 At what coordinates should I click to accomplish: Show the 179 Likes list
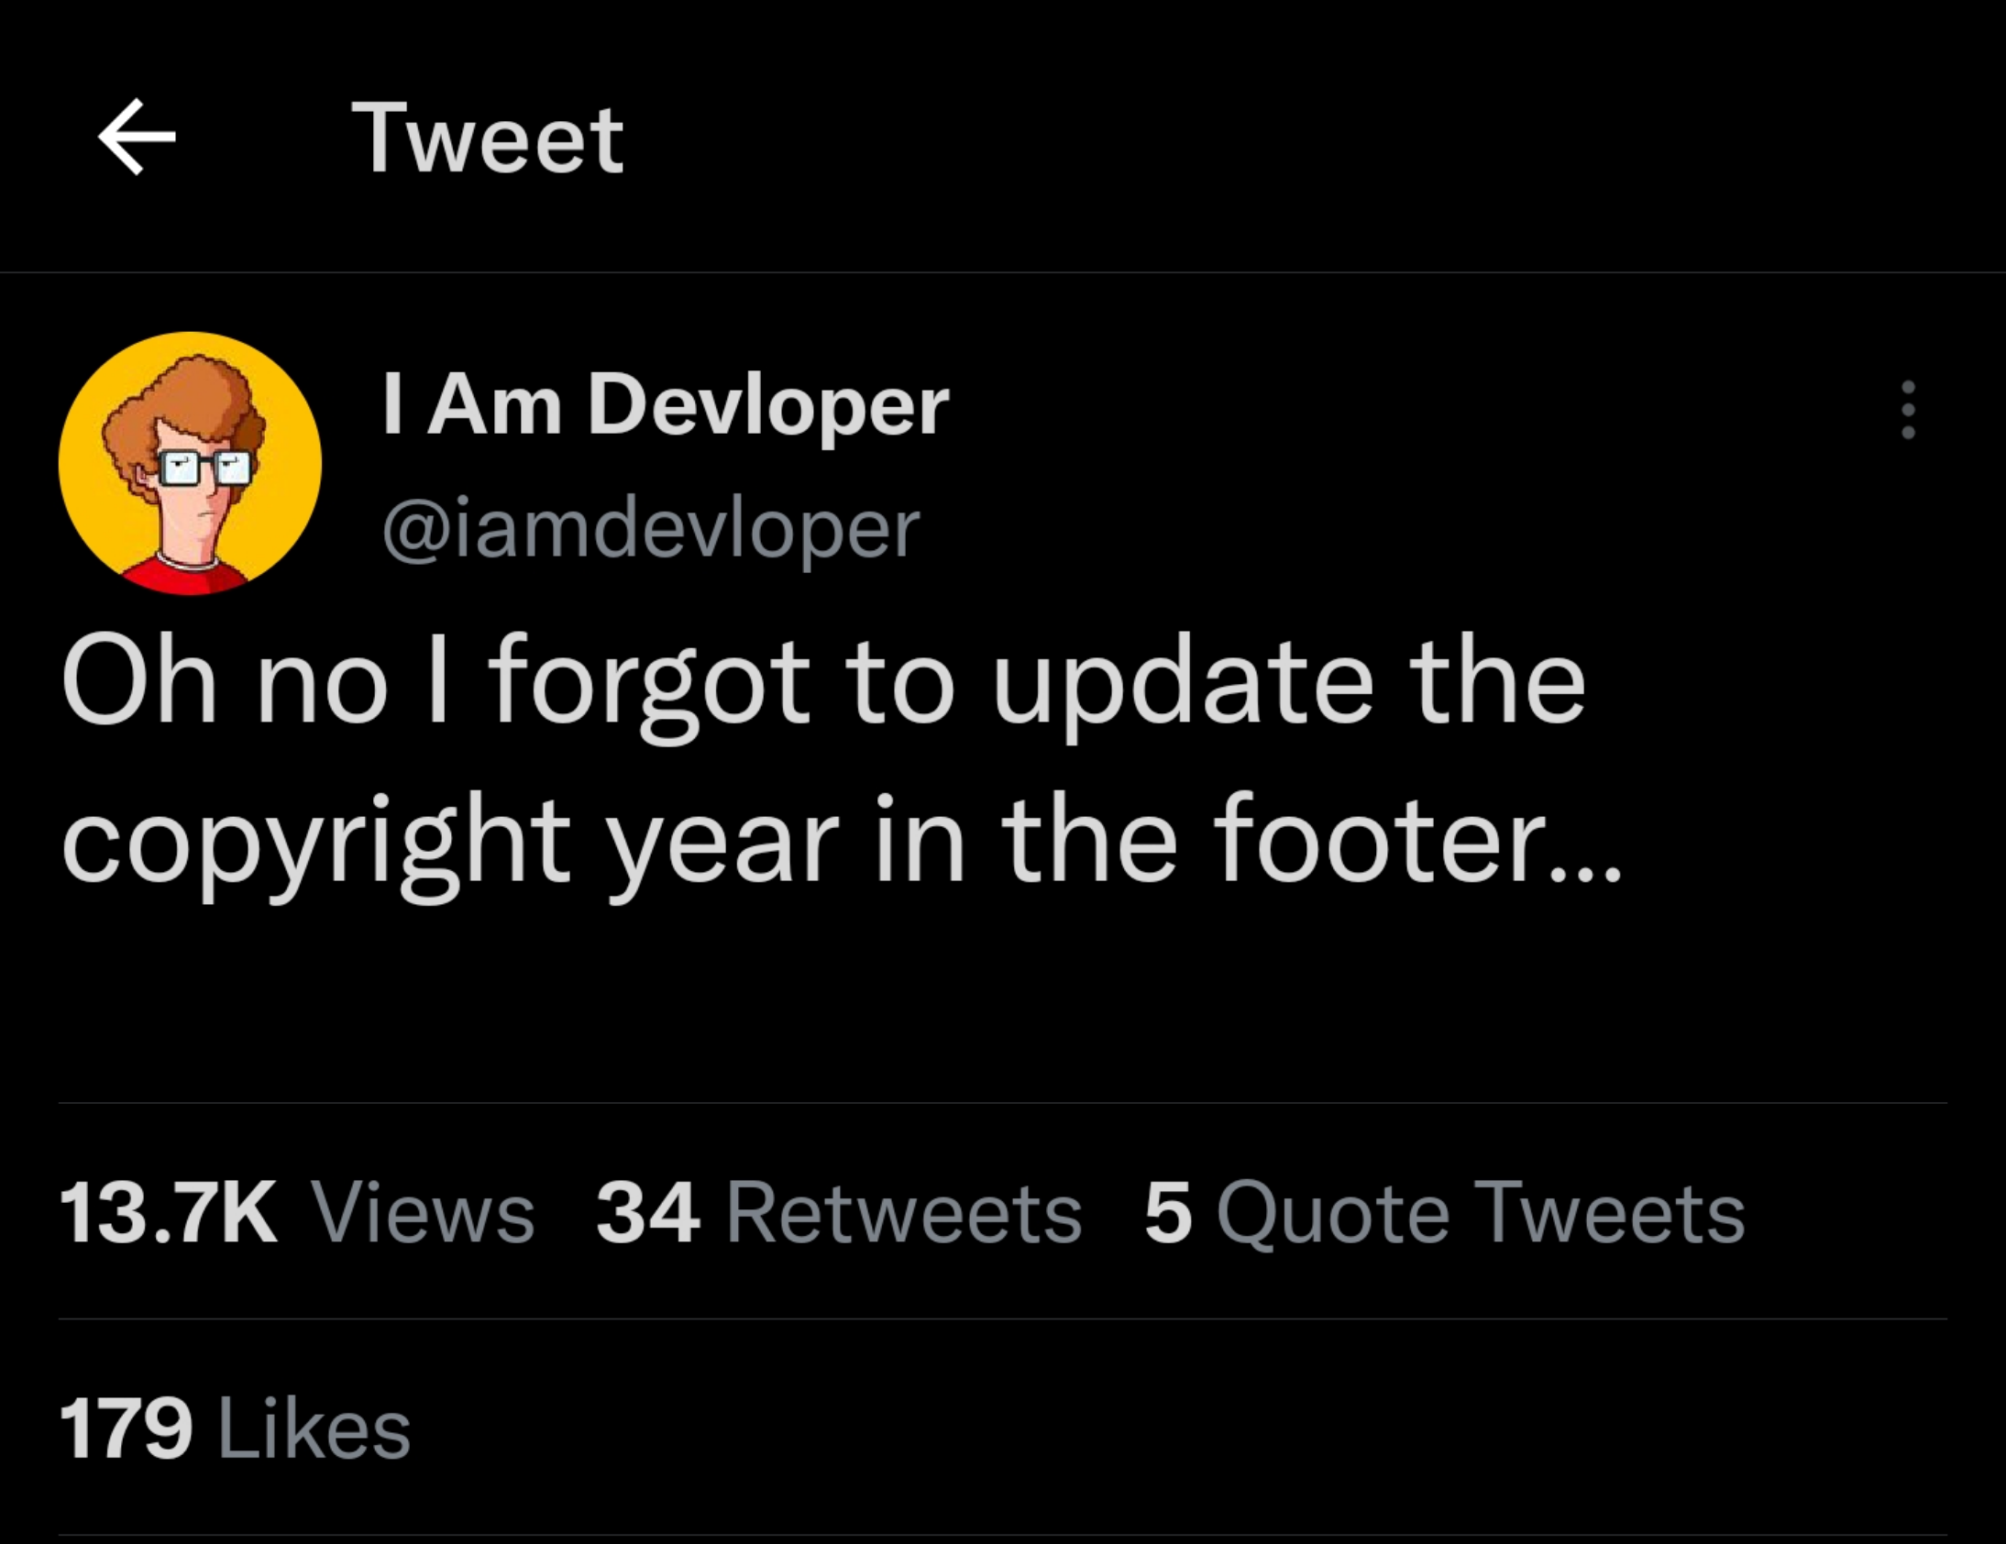pyautogui.click(x=234, y=1428)
